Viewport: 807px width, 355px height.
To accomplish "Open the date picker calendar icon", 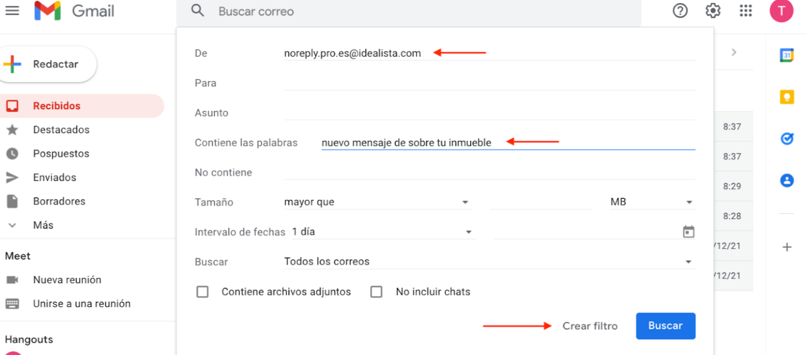I will click(x=689, y=232).
